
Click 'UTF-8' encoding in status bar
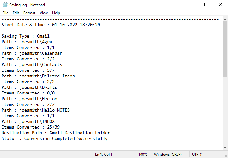(x=197, y=154)
